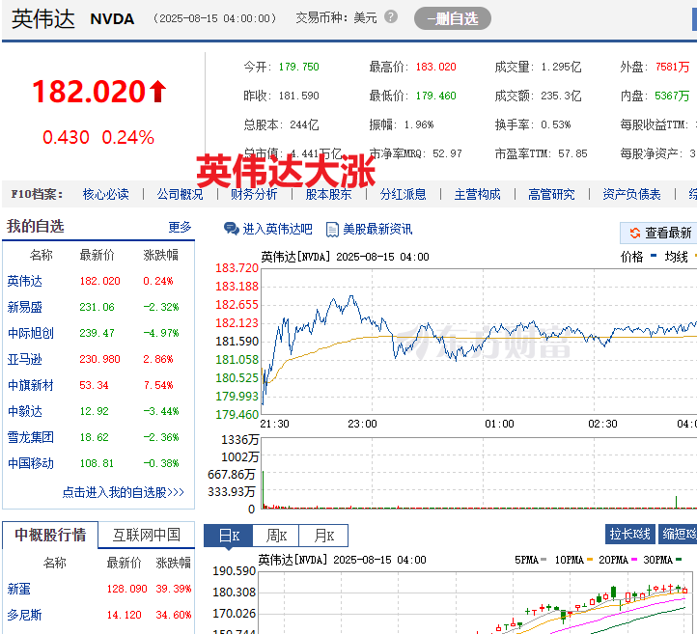Click 20PMA magenta legend marker

click(x=634, y=560)
